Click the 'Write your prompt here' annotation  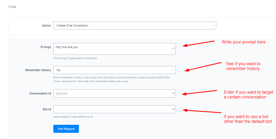point(243,42)
